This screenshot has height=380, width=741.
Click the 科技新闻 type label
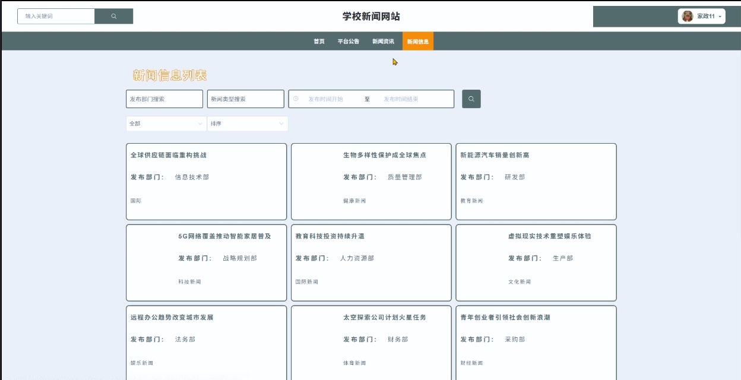[190, 282]
